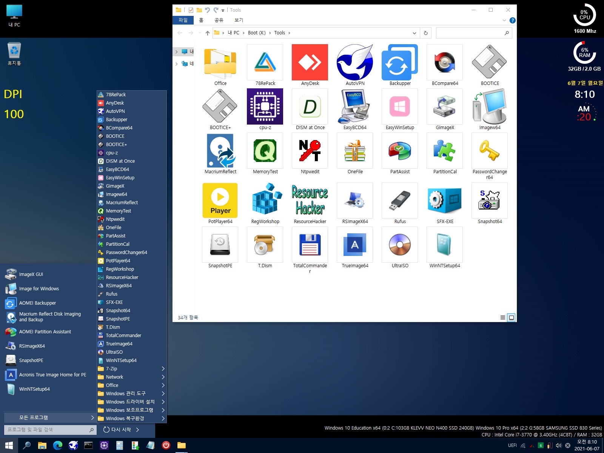Select EasyBCD64 icon in Tools folder
Viewport: 604px width, 453px height.
(x=355, y=106)
